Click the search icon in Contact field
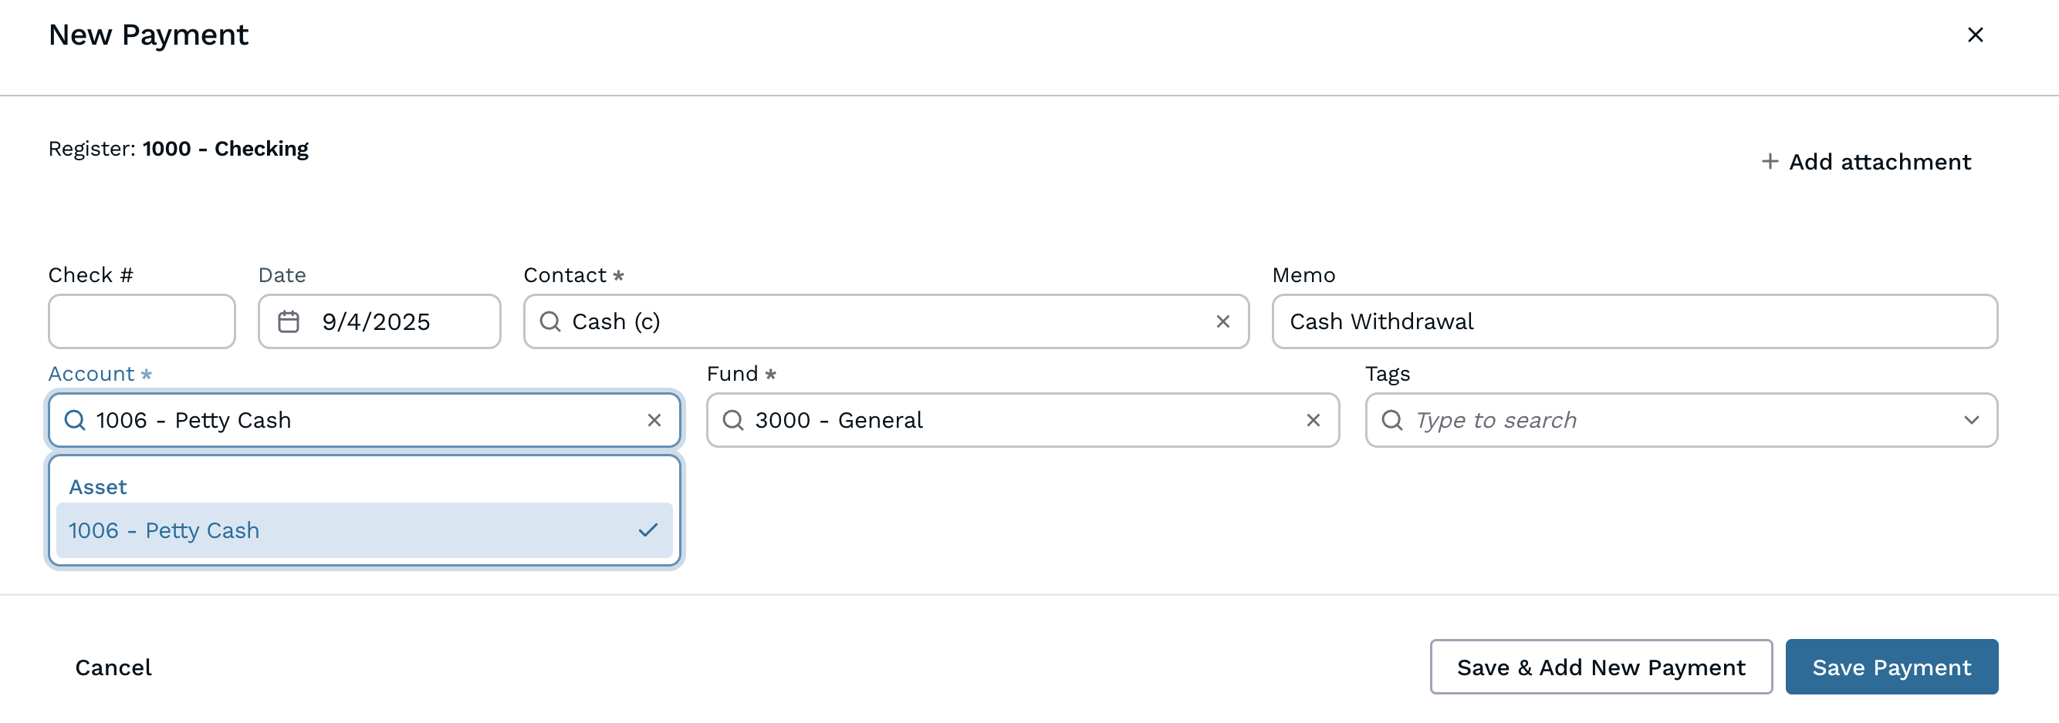Image resolution: width=2059 pixels, height=723 pixels. 550,321
